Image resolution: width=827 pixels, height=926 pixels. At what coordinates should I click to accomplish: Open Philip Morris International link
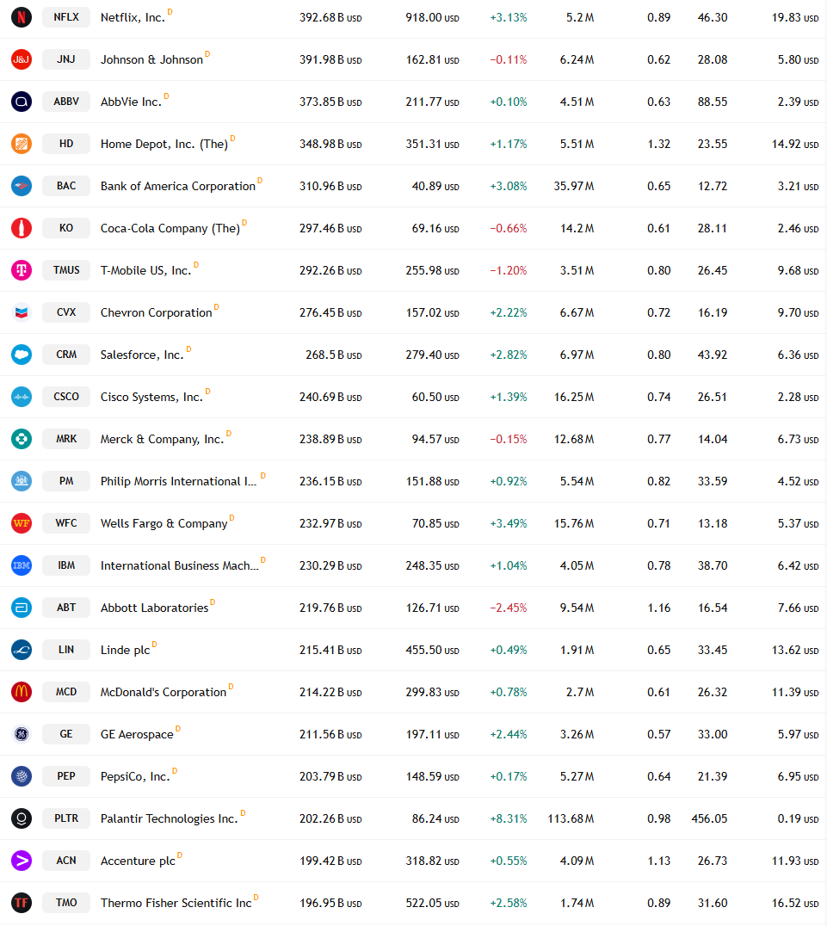178,481
